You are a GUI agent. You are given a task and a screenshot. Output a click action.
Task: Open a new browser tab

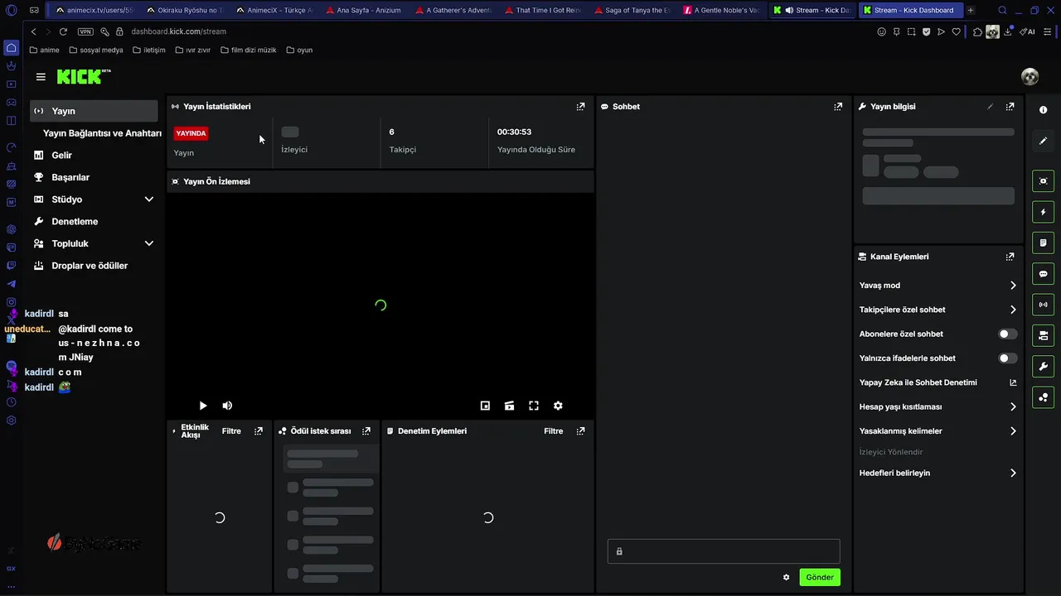pyautogui.click(x=971, y=11)
